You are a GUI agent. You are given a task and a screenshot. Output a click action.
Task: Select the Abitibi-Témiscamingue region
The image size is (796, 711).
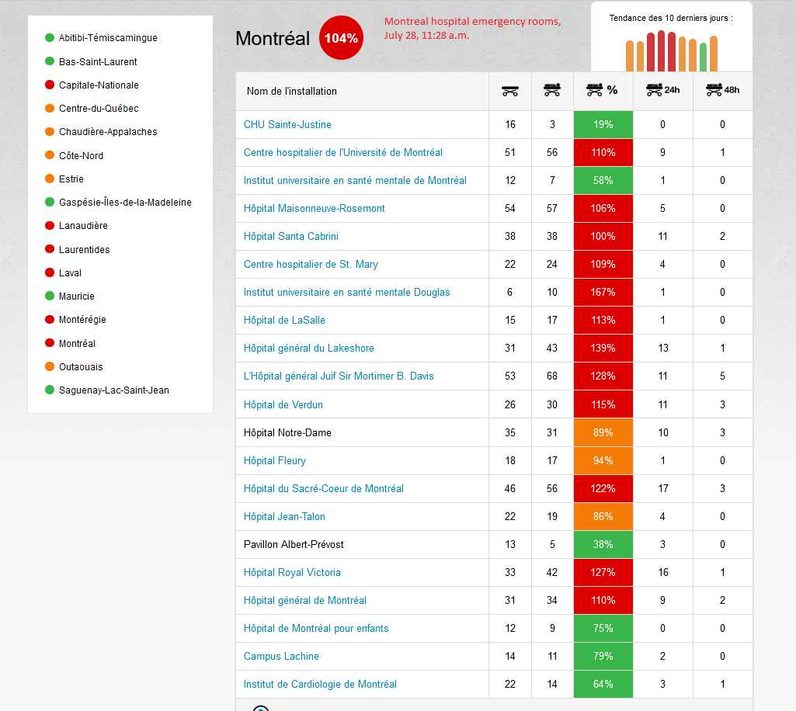click(x=108, y=37)
